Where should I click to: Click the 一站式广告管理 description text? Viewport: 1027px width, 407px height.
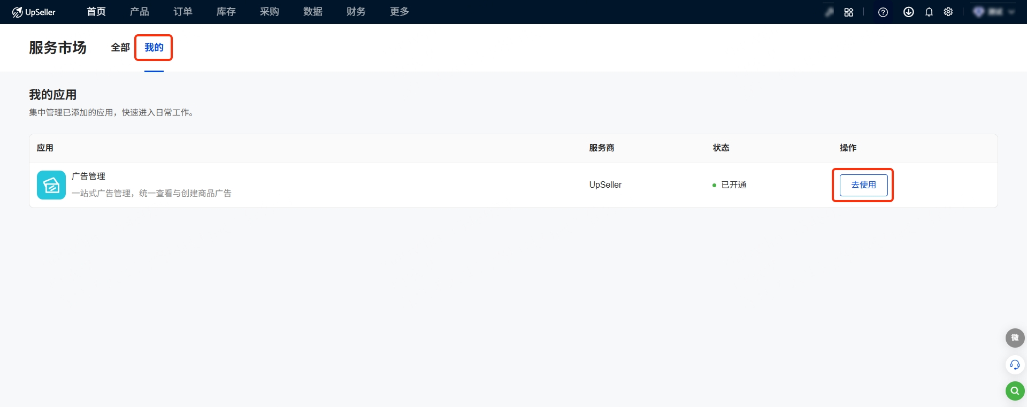tap(151, 193)
